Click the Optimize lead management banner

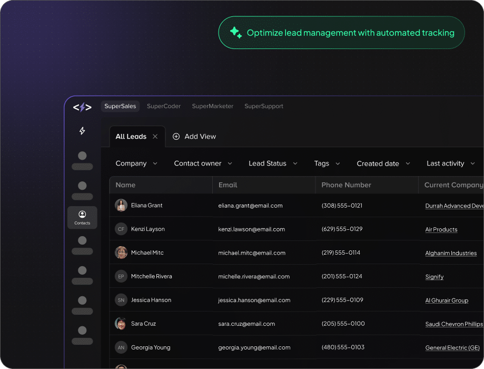341,33
